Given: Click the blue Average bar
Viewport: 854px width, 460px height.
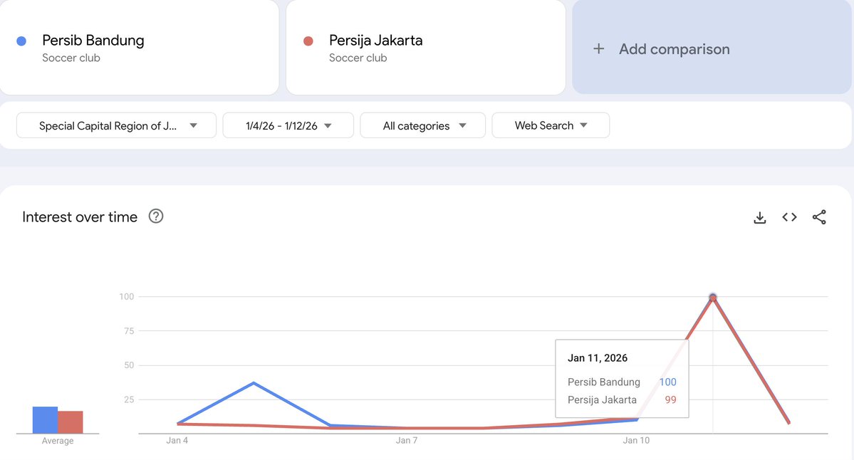Looking at the screenshot, I should click(x=45, y=420).
